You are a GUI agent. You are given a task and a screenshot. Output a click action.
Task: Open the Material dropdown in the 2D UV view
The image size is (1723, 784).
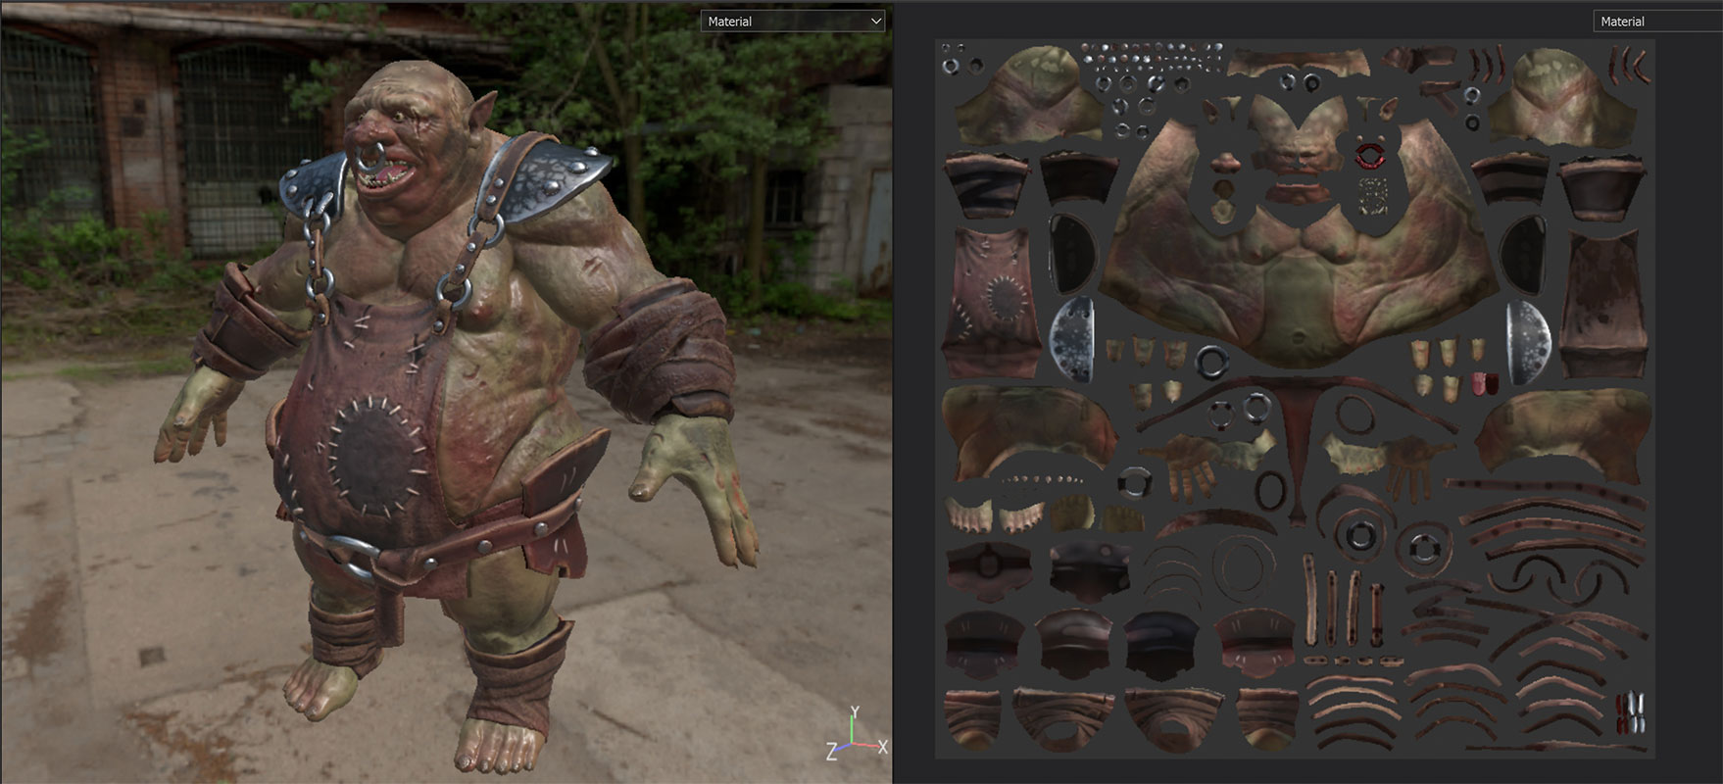[1657, 21]
